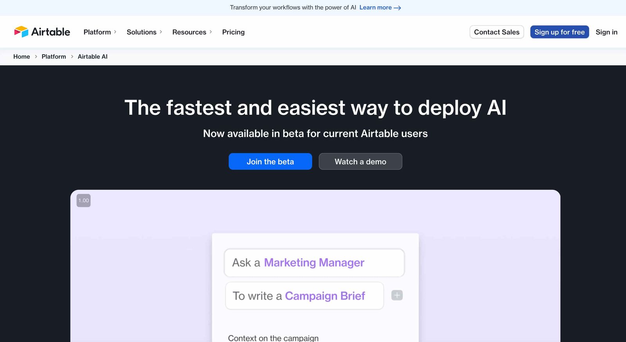Open the Resources dropdown

tap(192, 32)
